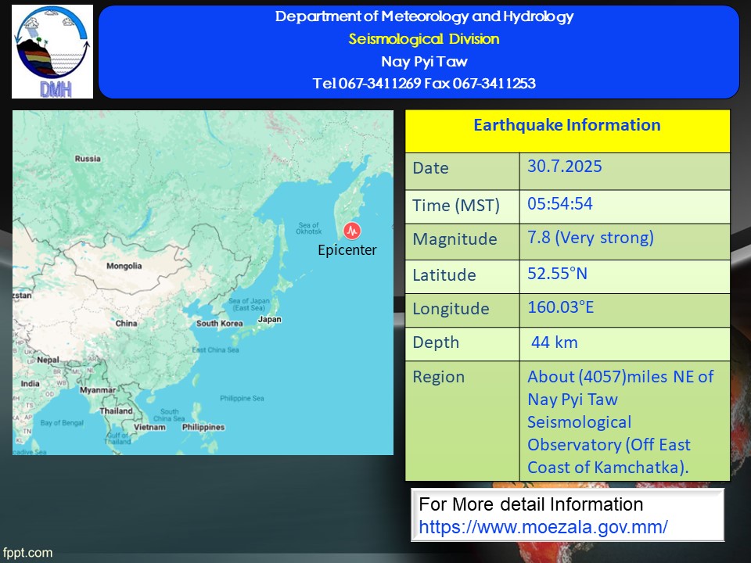751x563 pixels.
Task: Click the Myanmar label on the map
Action: (x=98, y=389)
